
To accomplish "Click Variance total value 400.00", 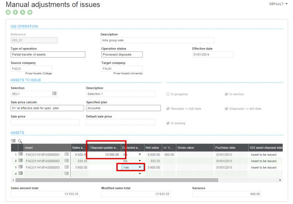I will click(227, 194).
